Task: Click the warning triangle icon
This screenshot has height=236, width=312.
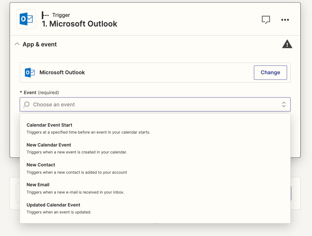Action: pyautogui.click(x=287, y=44)
